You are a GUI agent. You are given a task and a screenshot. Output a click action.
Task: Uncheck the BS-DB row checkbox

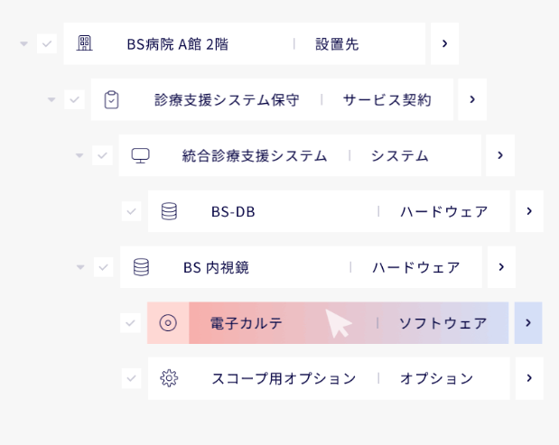click(131, 211)
